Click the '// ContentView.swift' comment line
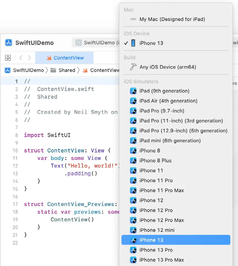Viewport: 238px width, 266px height. (x=59, y=89)
